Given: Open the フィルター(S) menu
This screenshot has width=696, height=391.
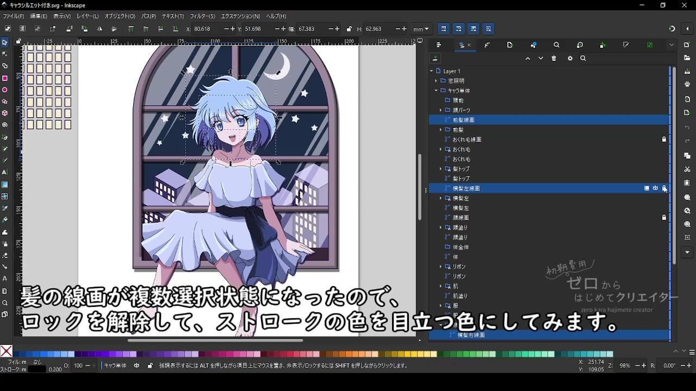Looking at the screenshot, I should (202, 16).
